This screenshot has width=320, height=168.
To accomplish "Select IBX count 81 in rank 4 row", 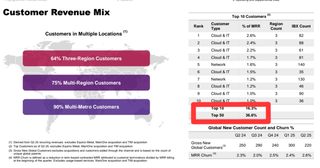I will pyautogui.click(x=301, y=58).
